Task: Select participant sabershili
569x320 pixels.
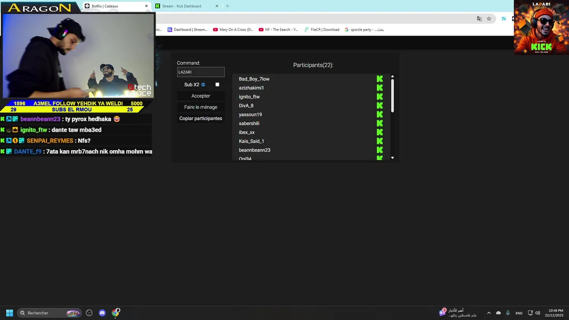Action: [249, 124]
